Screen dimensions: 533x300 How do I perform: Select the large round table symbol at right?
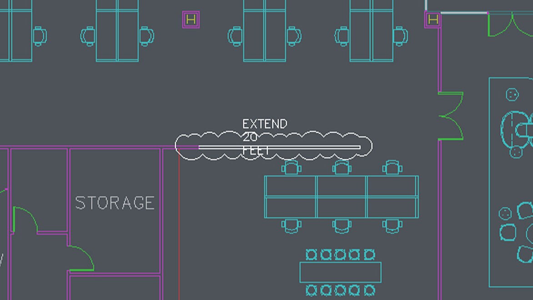(x=516, y=127)
